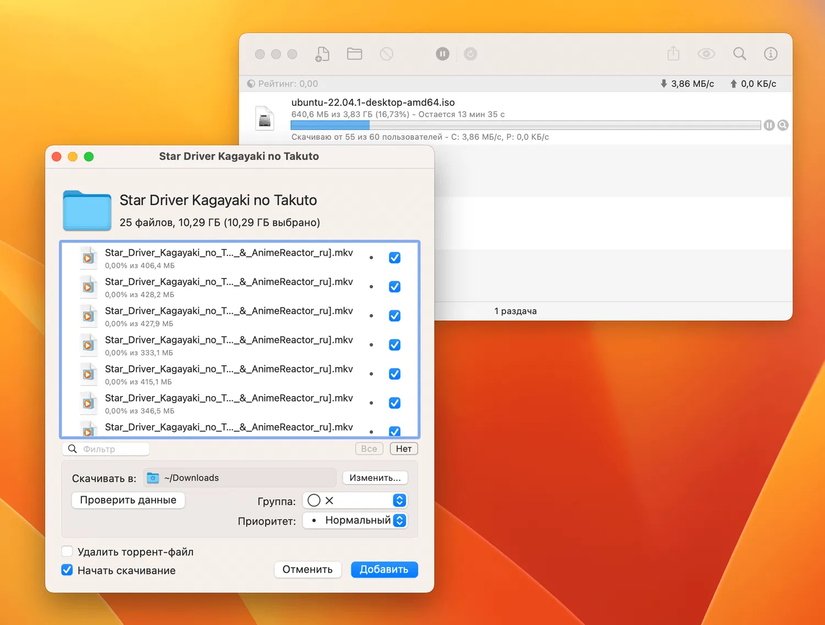Click the ubuntu ISO file icon
Screen dimensions: 825x625
[265, 118]
